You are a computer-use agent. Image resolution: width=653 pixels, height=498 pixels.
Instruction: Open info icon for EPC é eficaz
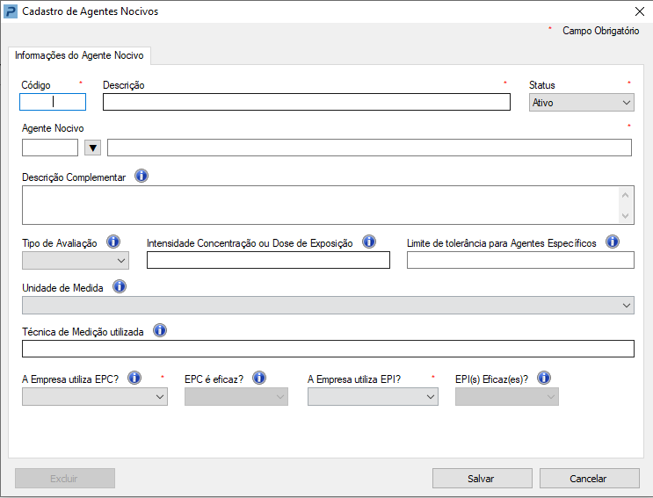click(259, 379)
